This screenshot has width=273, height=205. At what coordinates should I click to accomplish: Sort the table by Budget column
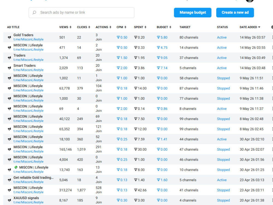164,27
